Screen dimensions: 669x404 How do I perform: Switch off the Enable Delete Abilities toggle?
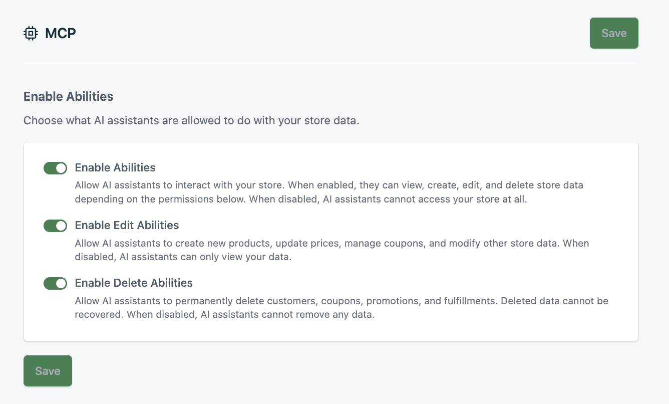[56, 284]
